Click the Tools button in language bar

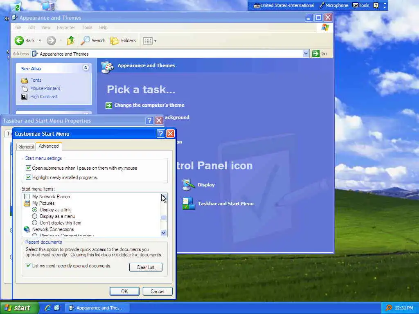[x=361, y=5]
